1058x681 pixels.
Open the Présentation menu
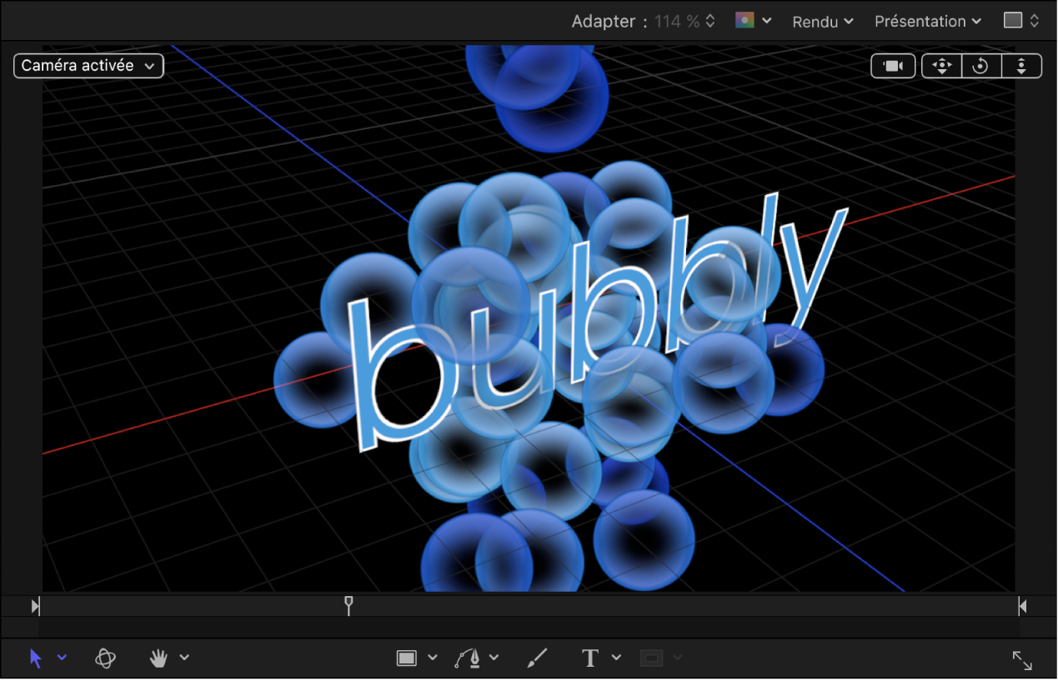click(926, 21)
